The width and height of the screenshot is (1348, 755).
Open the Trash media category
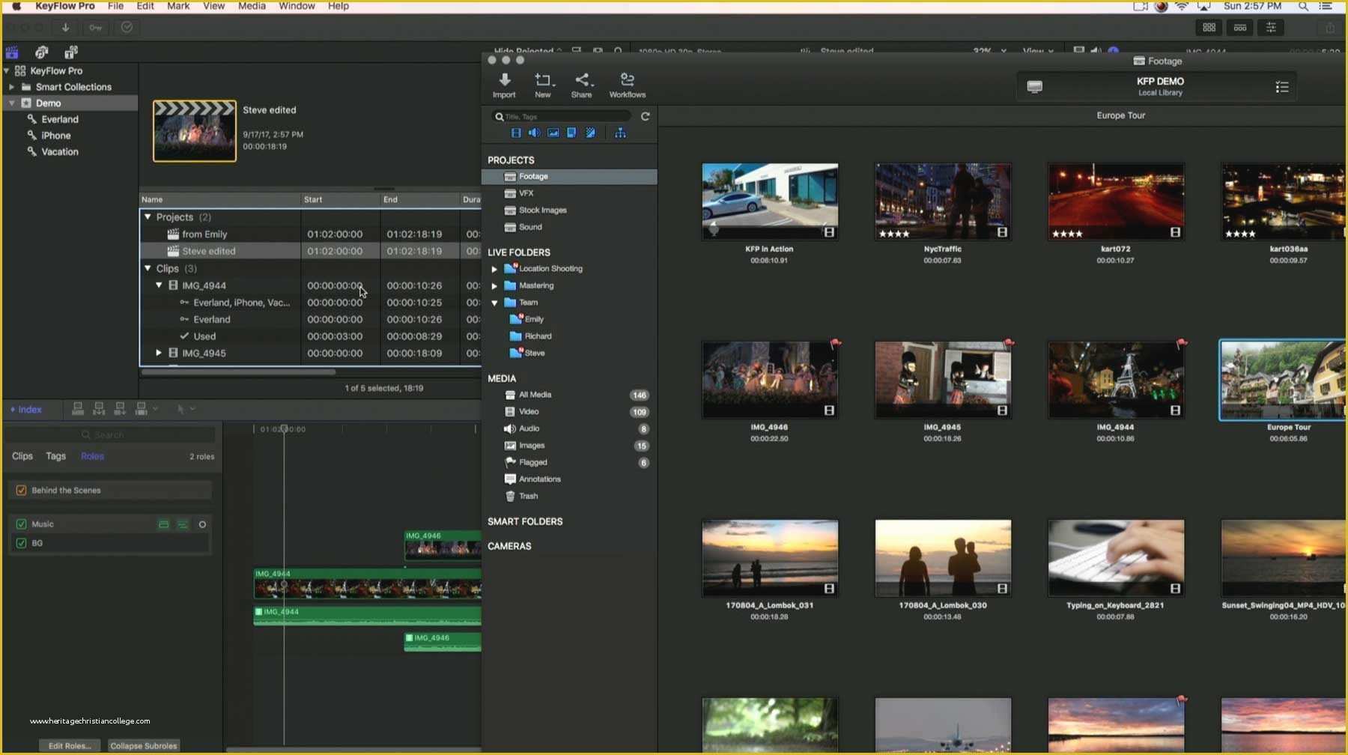pos(570,497)
